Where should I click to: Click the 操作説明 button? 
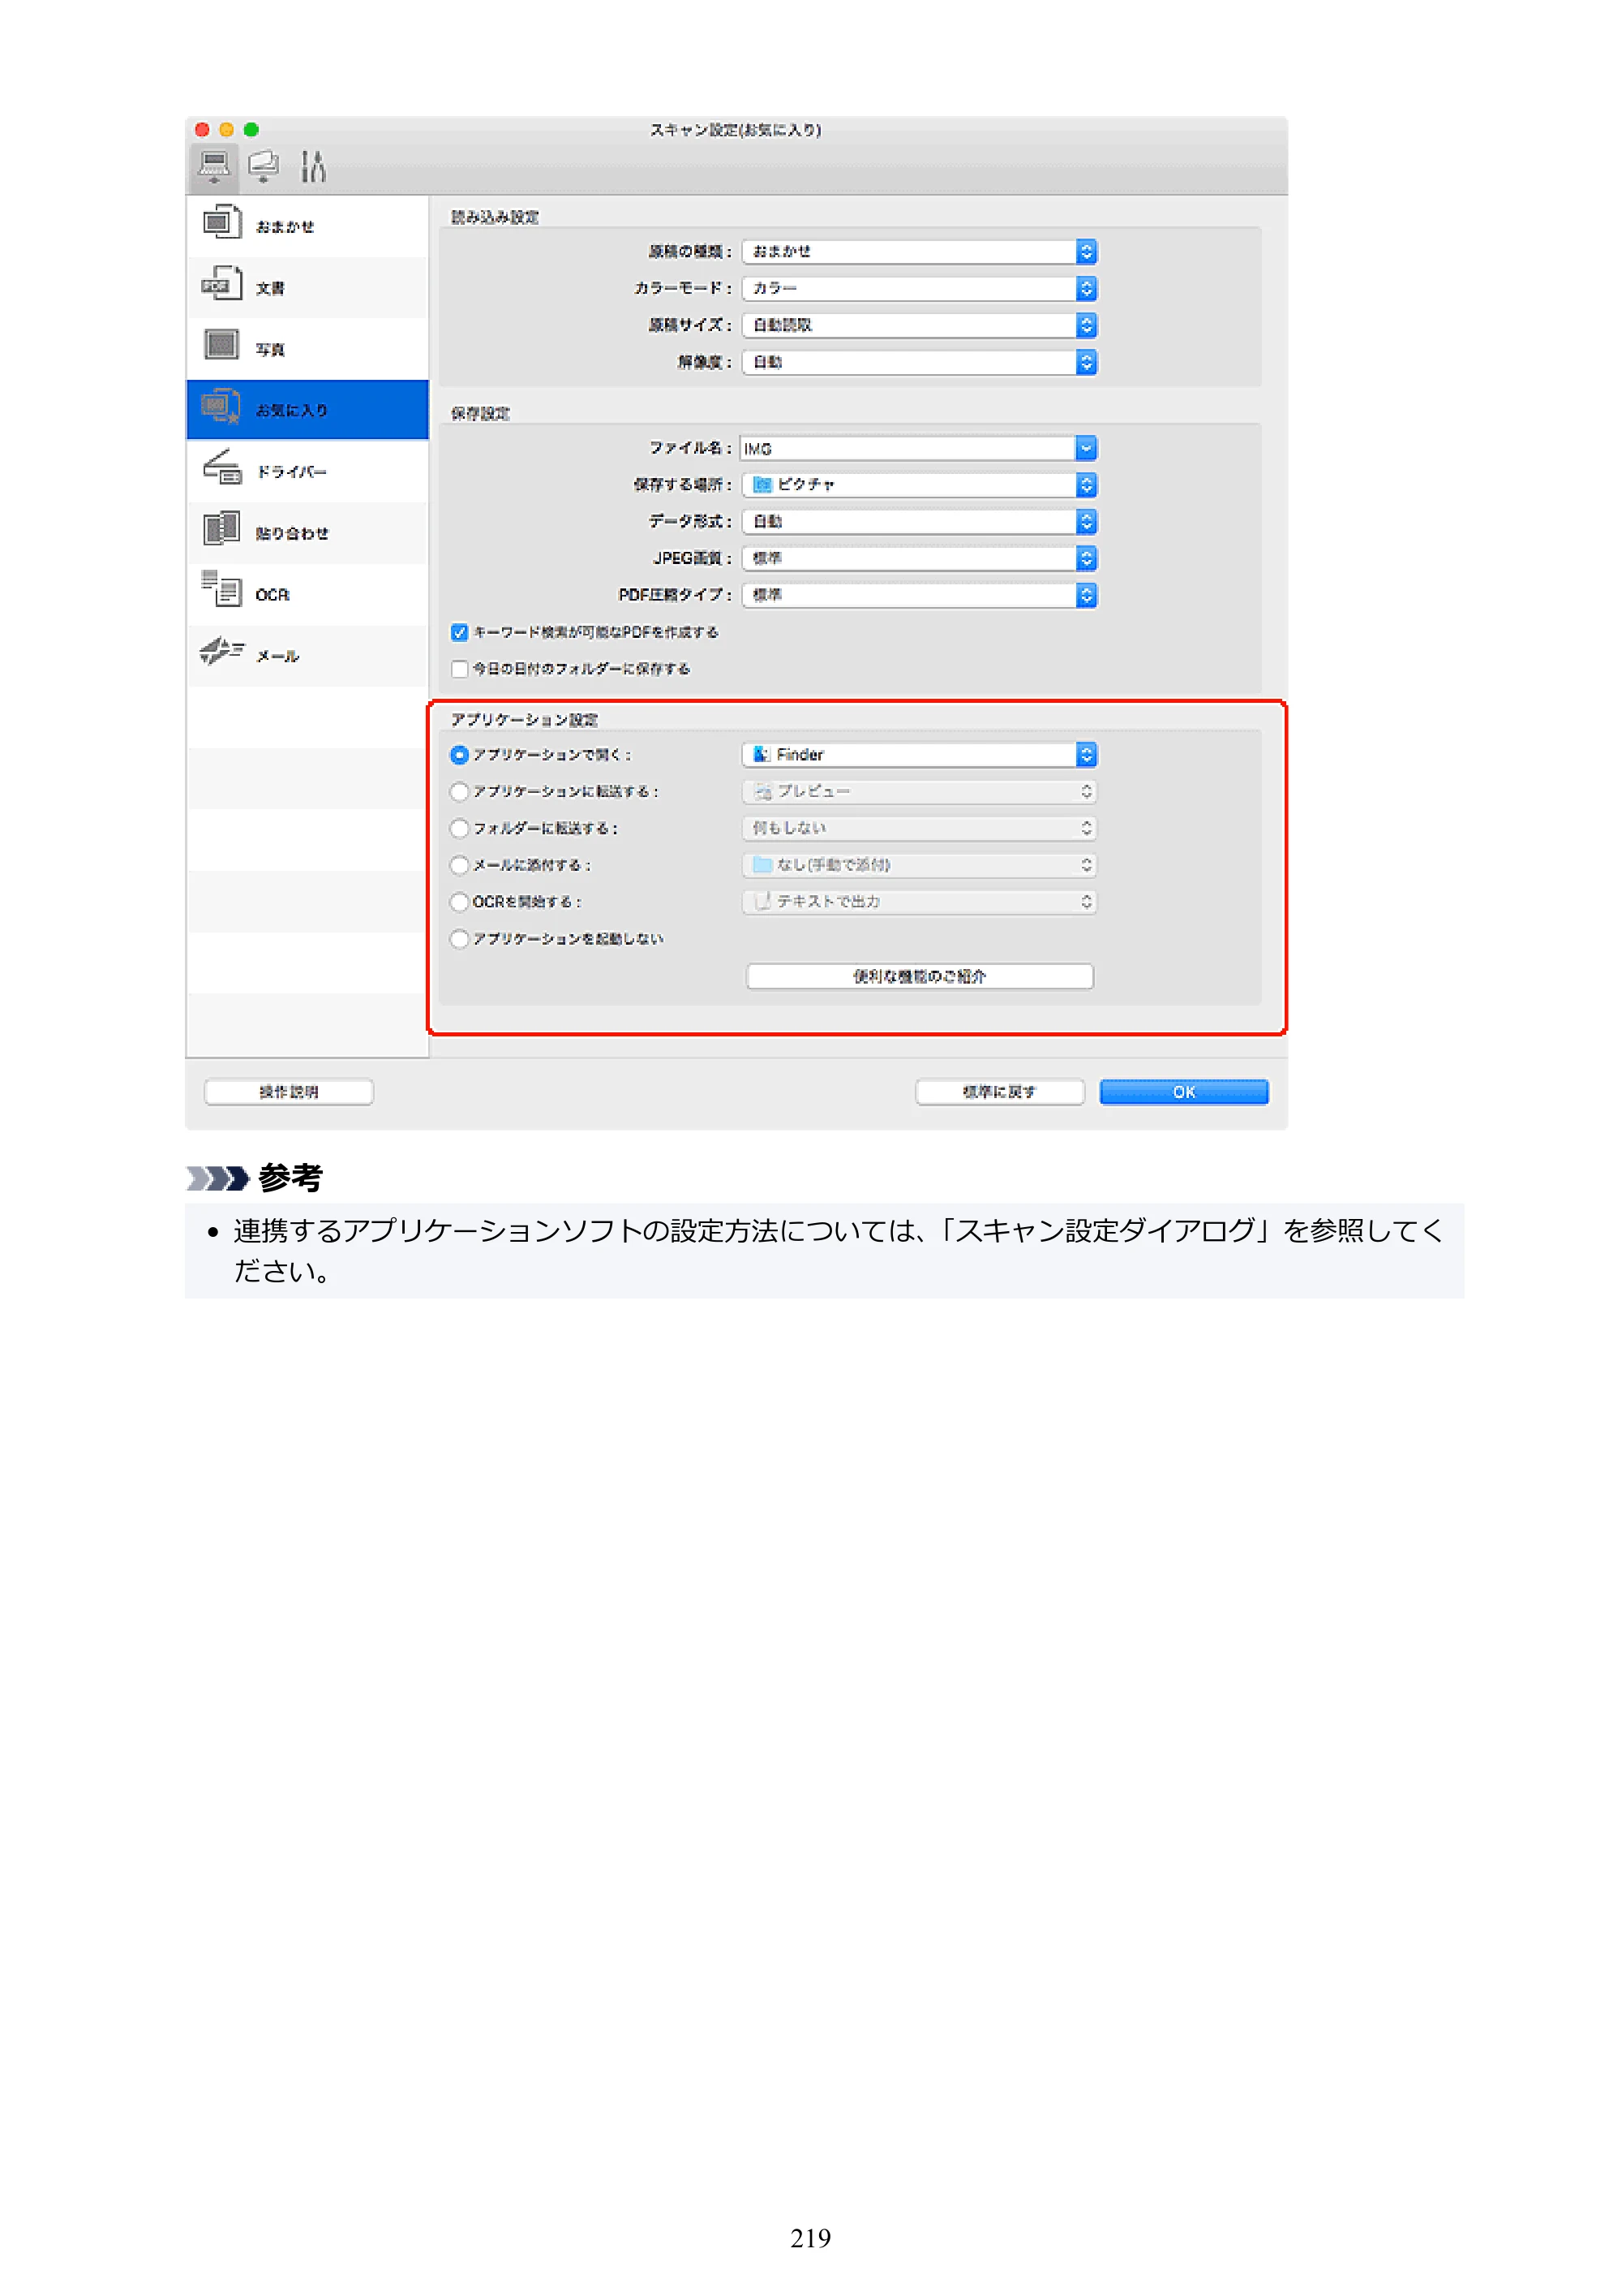(289, 1092)
